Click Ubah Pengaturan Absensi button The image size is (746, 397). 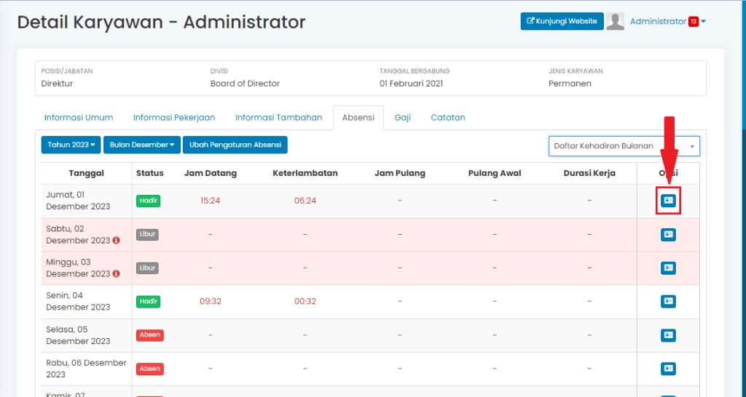click(x=235, y=145)
